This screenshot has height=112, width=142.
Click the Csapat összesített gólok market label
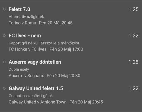(x=31, y=96)
